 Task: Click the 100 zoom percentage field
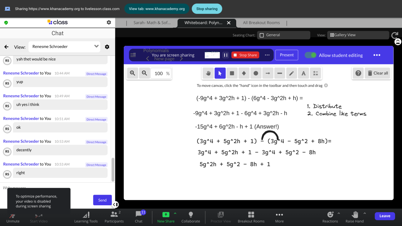click(159, 73)
